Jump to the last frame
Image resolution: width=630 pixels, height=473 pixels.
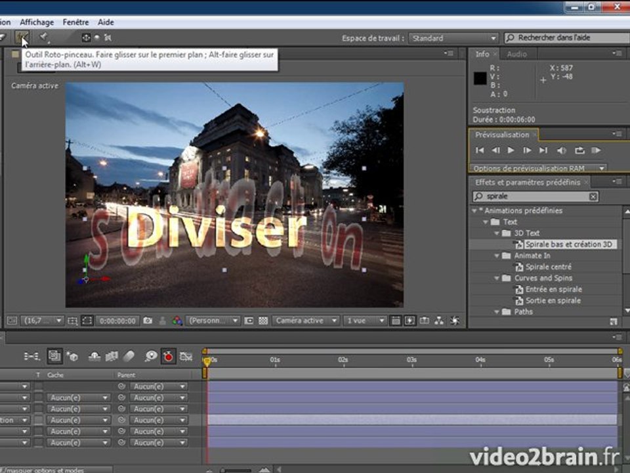pos(543,150)
